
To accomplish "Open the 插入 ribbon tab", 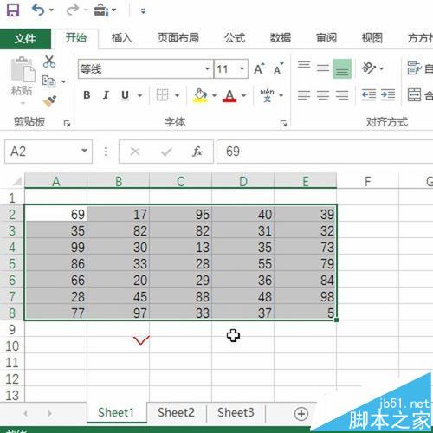I will click(x=122, y=38).
